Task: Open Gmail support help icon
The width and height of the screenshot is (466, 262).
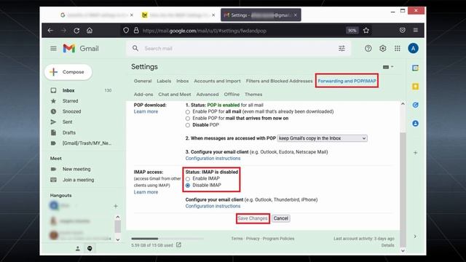Action: (368, 48)
